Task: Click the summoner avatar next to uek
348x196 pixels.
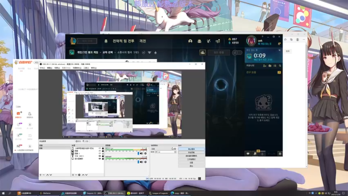Action: coord(251,41)
